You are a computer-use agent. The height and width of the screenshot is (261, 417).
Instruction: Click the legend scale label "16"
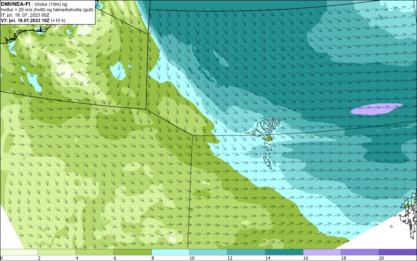[x=306, y=258]
